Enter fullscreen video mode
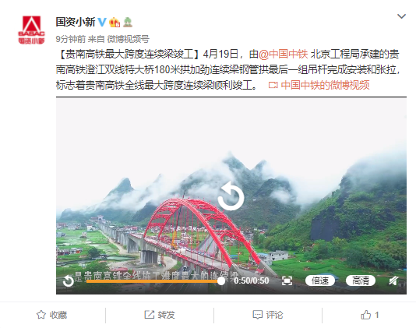 pos(287,280)
